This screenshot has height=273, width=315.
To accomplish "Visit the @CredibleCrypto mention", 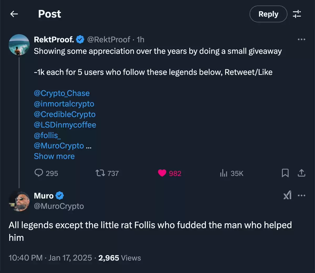I will pos(65,114).
